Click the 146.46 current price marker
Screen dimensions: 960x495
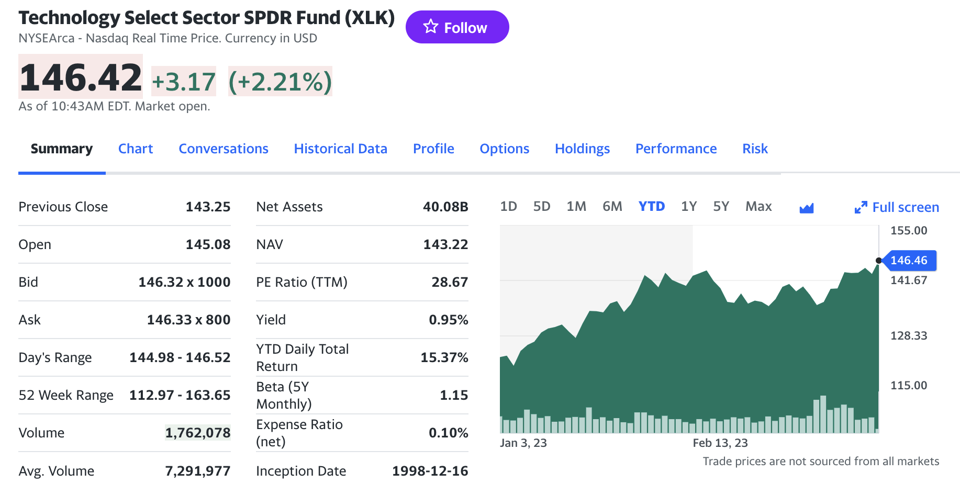(909, 261)
